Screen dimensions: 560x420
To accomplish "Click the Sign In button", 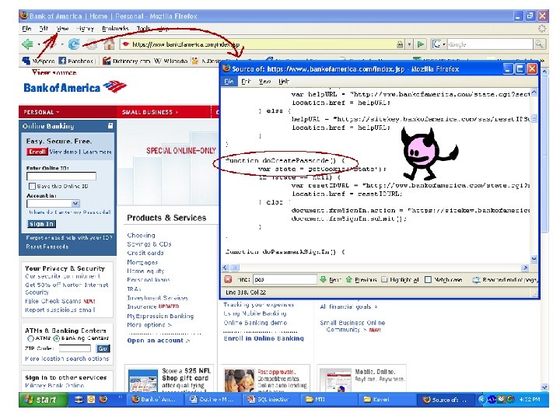I will (x=41, y=224).
